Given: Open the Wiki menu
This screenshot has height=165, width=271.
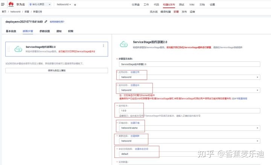Looking at the screenshot, I should pos(192,5).
